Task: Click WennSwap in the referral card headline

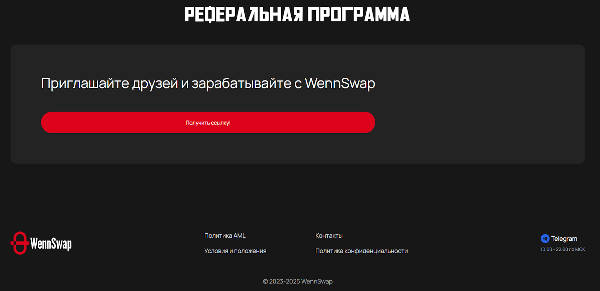Action: 340,84
